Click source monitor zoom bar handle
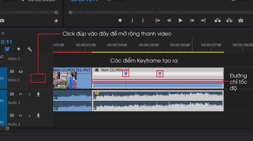 click(56, 12)
